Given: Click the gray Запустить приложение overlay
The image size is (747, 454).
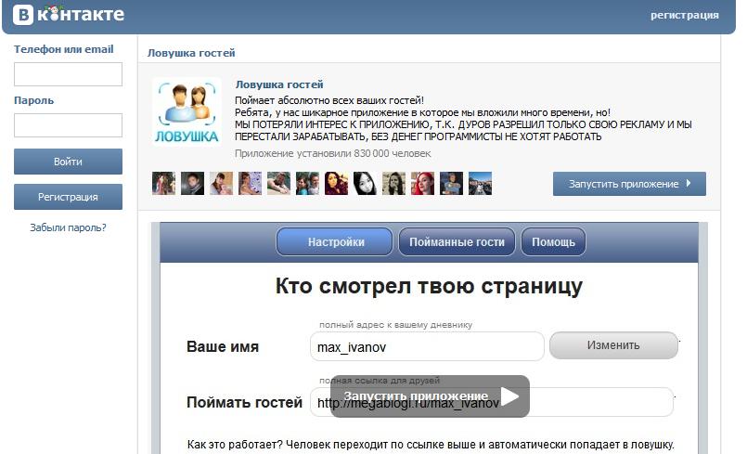Looking at the screenshot, I should (x=430, y=396).
